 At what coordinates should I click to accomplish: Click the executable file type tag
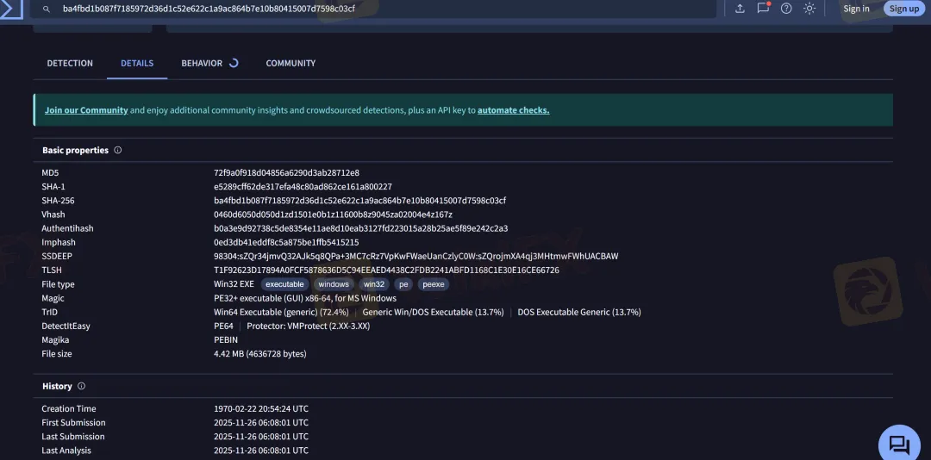tap(284, 284)
